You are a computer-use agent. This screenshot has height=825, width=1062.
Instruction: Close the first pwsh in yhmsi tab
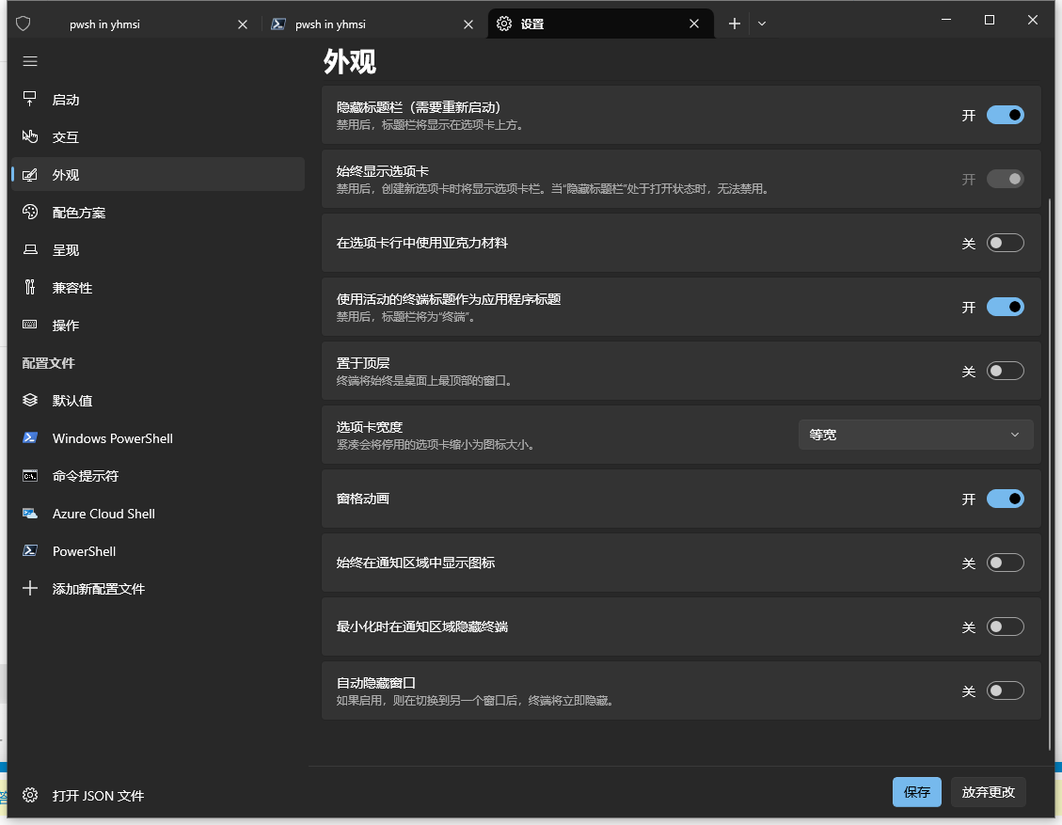coord(243,24)
